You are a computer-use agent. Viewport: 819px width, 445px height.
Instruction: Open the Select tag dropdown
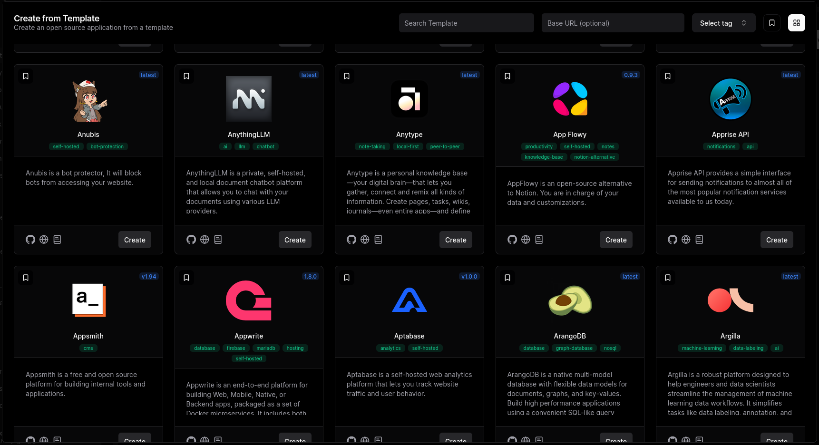coord(723,23)
